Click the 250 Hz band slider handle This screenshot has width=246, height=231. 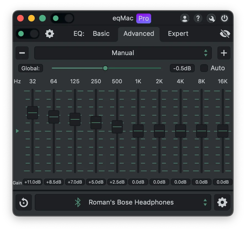point(96,123)
